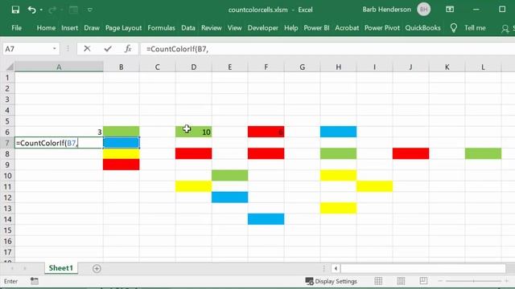Click the zoom slider handle
Screen dimensions: 515x289
(474, 281)
